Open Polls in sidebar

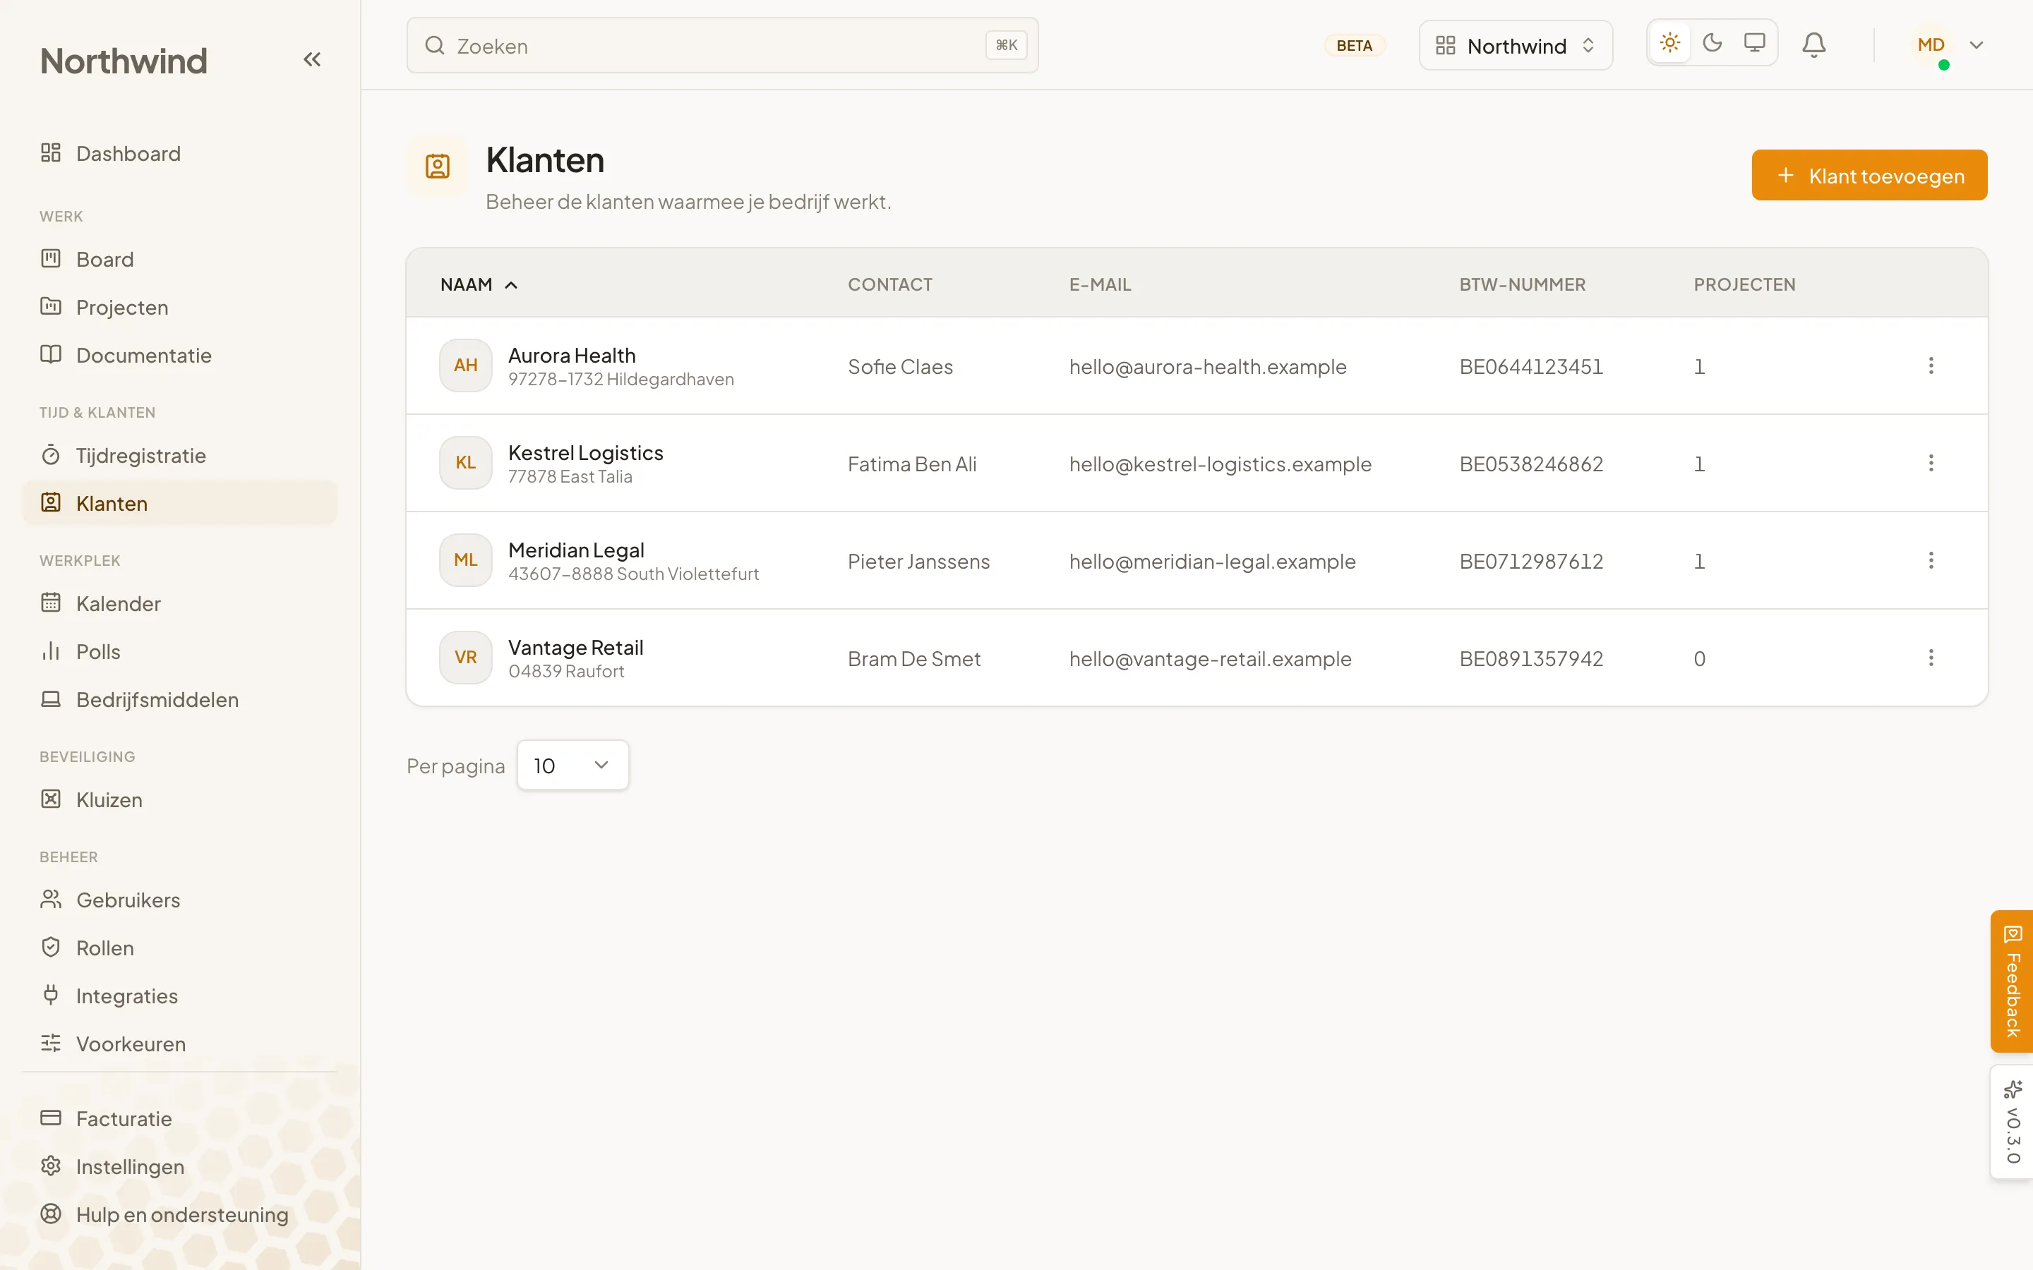180,652
